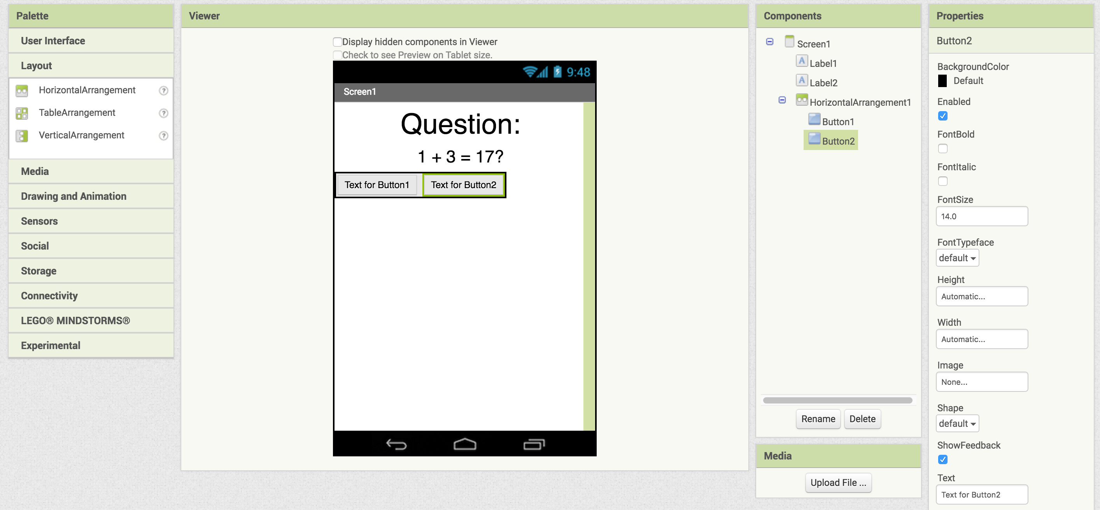
Task: Click the HorizontalArrangement palette icon
Action: pyautogui.click(x=22, y=91)
